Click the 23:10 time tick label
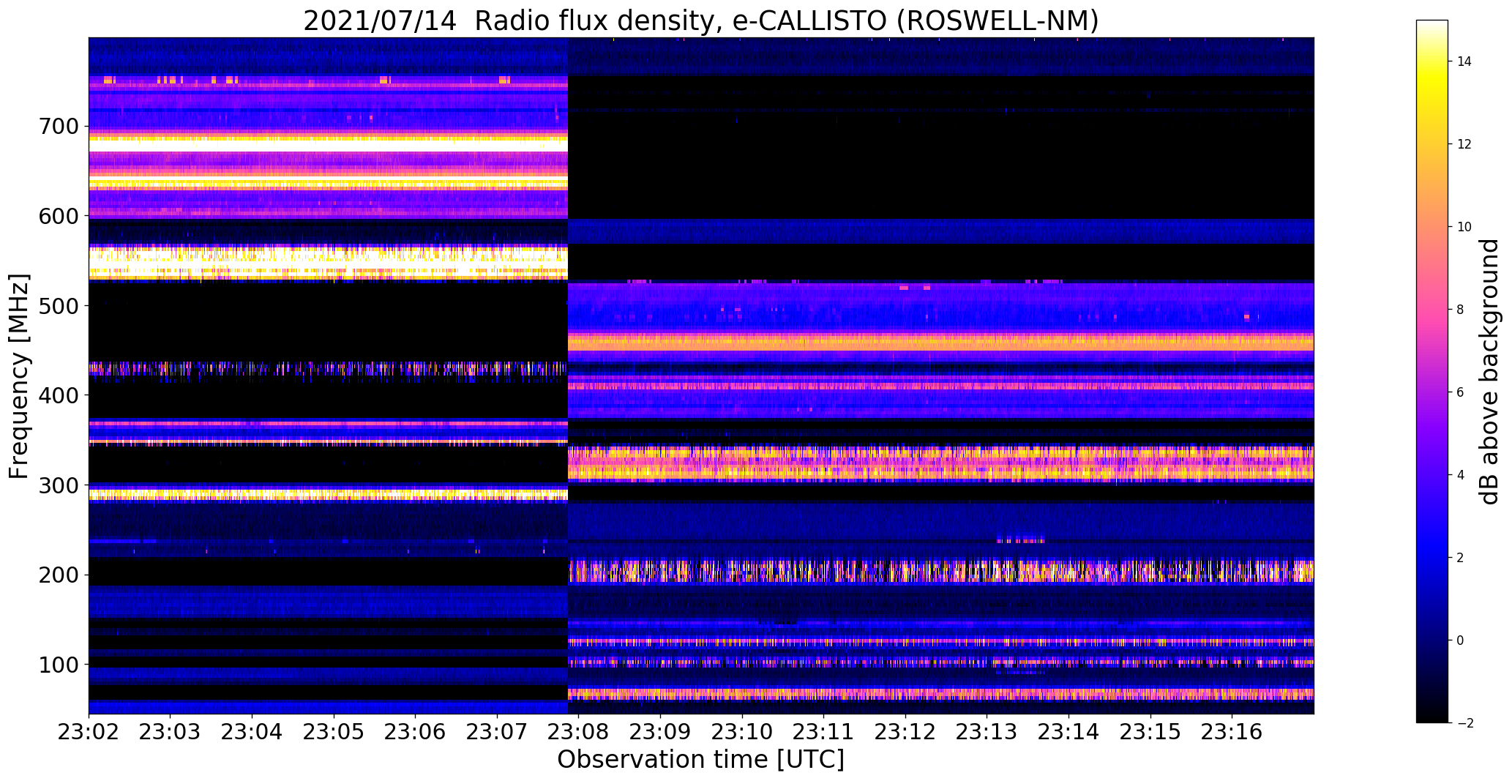Screen dimensions: 1512x781 [742, 732]
